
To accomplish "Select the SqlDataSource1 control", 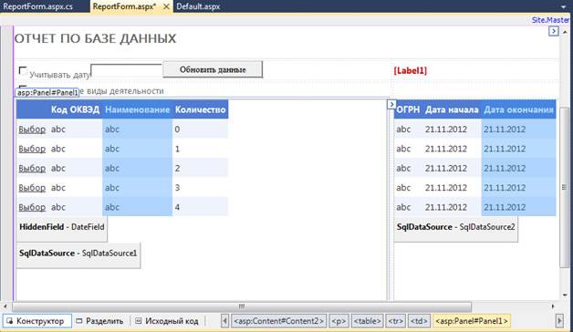I will tap(78, 255).
